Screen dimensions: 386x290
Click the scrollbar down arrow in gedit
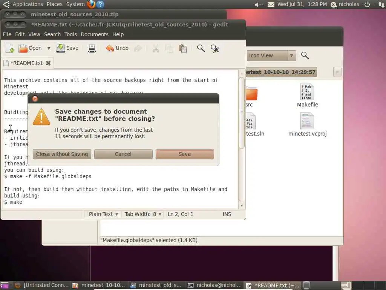point(242,205)
